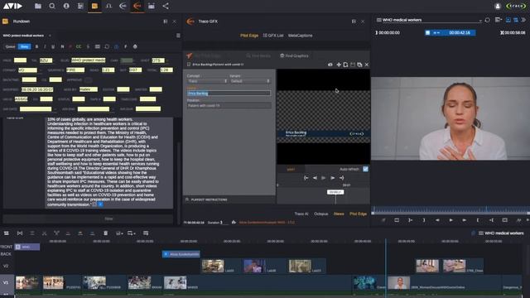The height and width of the screenshot is (298, 530).
Task: Open the Concept dropdown
Action: tap(207, 81)
